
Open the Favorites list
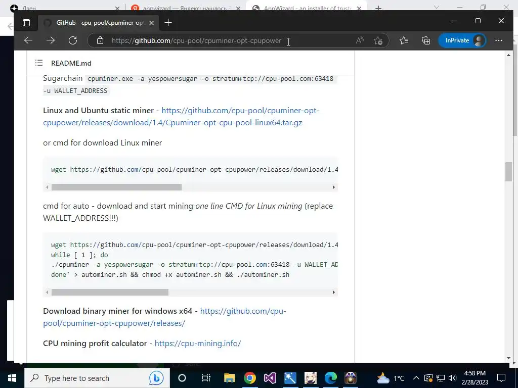(403, 40)
